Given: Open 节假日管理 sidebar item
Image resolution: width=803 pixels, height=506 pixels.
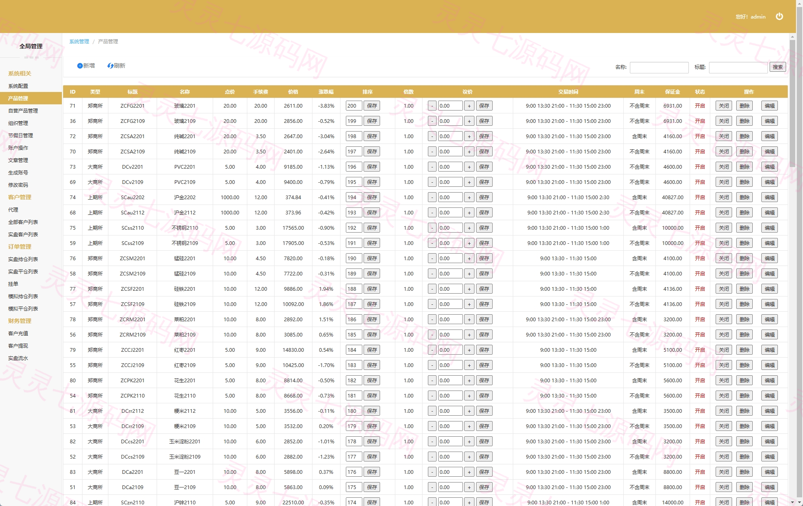Looking at the screenshot, I should [x=21, y=136].
